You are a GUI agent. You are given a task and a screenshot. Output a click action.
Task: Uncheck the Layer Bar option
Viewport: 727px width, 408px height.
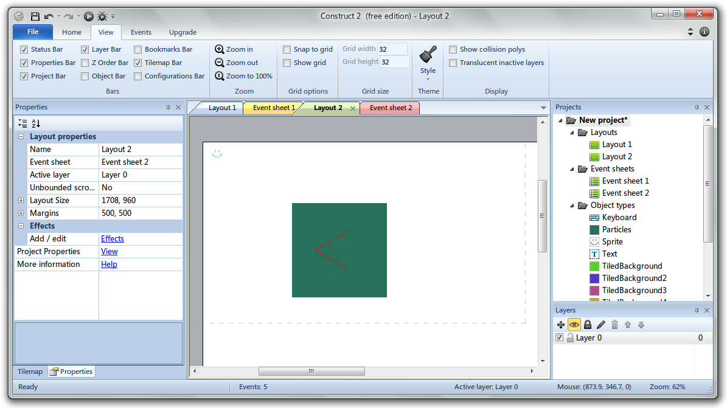(85, 49)
